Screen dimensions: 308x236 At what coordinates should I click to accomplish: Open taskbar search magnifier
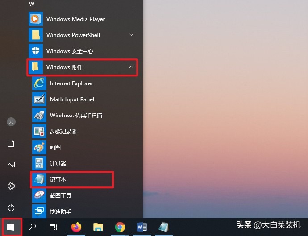(x=32, y=227)
